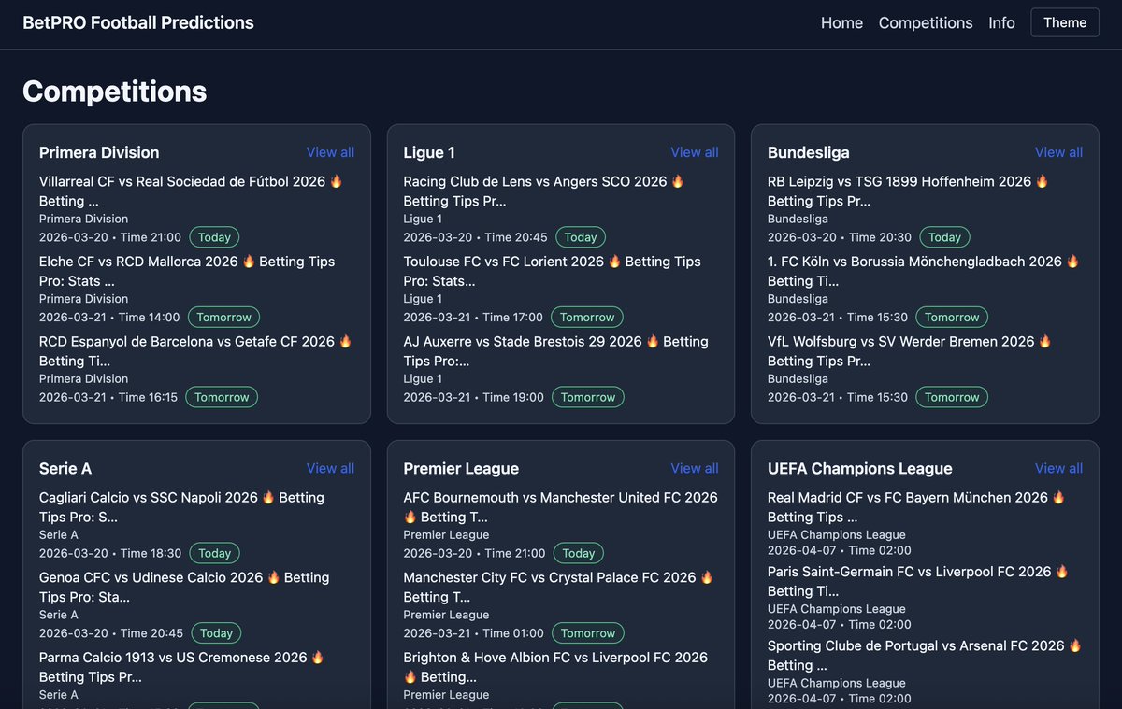Viewport: 1122px width, 709px height.
Task: Open 1. FC Köln vs Mönchengladbach match
Action: pos(924,271)
